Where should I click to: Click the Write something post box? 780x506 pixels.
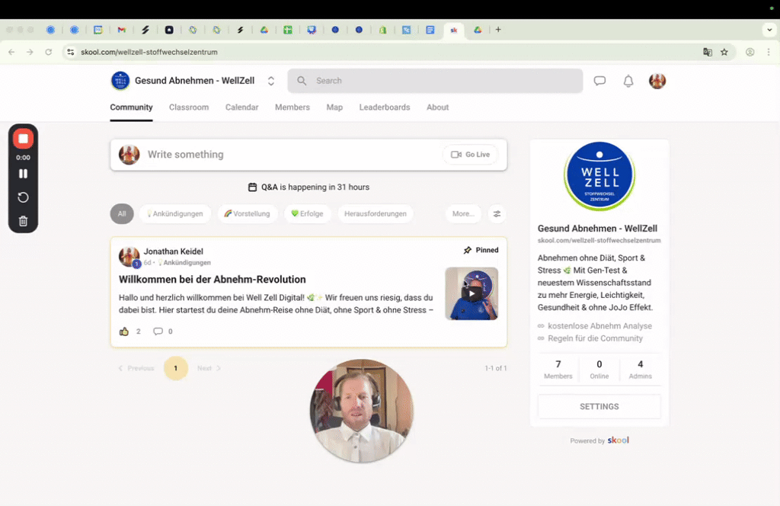click(x=308, y=155)
